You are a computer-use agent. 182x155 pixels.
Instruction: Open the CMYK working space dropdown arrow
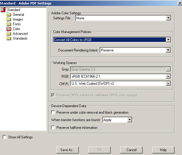click(168, 84)
